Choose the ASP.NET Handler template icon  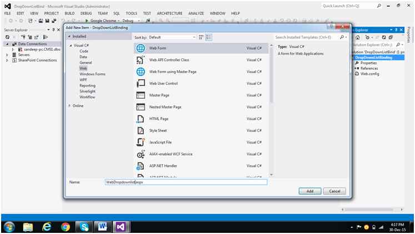[141, 166]
